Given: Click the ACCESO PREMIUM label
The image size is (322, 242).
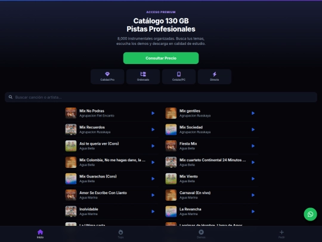Looking at the screenshot, I should [x=161, y=12].
